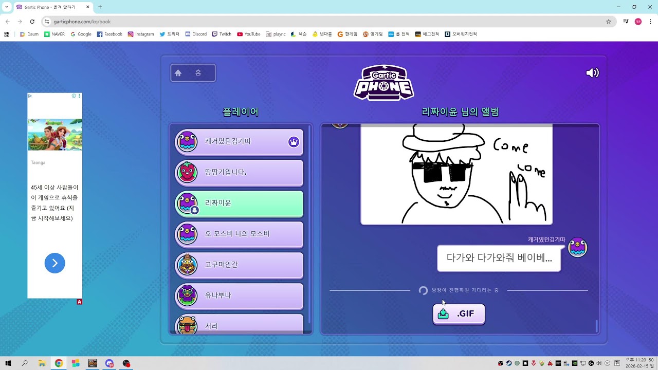658x370 pixels.
Task: Open the system volume tray icon
Action: 599,363
